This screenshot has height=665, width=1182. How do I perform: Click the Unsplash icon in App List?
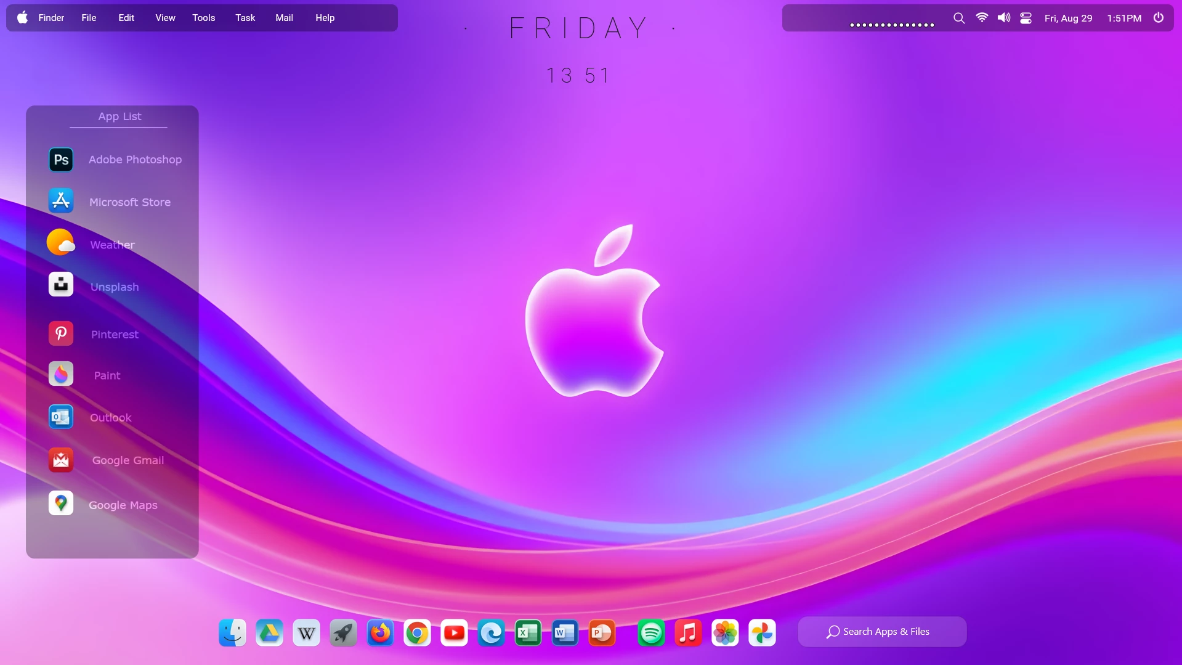click(61, 284)
